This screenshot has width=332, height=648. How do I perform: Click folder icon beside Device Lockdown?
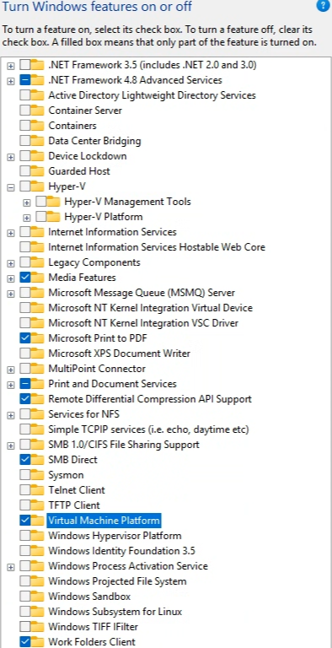pyautogui.click(x=38, y=156)
